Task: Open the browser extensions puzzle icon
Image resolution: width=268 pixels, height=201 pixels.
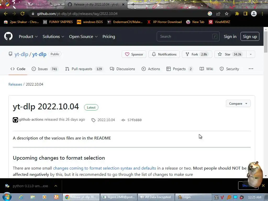Action: (x=237, y=14)
